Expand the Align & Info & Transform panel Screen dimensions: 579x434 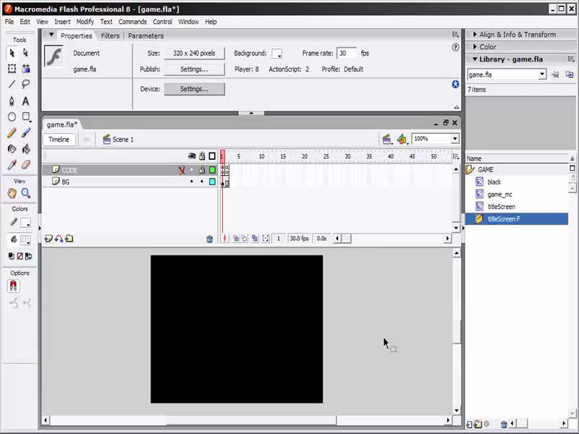pyautogui.click(x=517, y=35)
